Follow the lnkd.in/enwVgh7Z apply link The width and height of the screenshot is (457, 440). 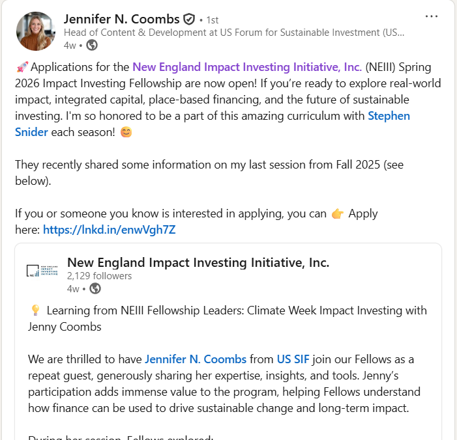coord(110,230)
